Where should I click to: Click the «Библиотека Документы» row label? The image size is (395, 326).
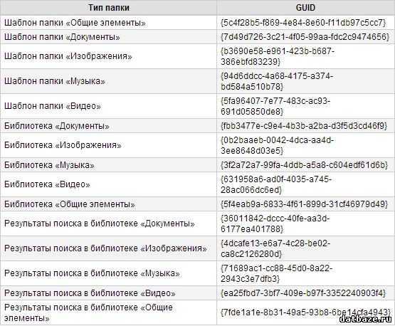pos(57,126)
